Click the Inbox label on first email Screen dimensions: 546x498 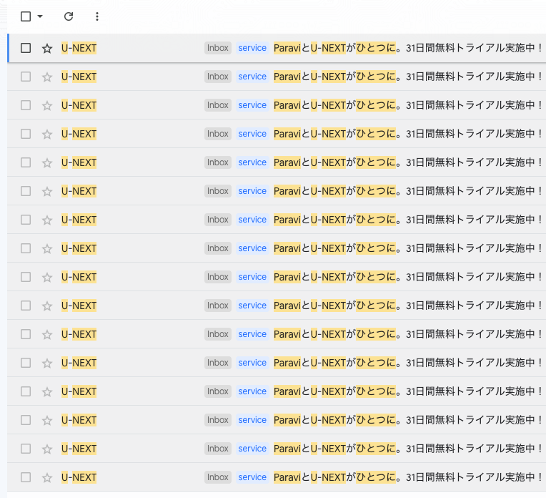click(x=218, y=48)
